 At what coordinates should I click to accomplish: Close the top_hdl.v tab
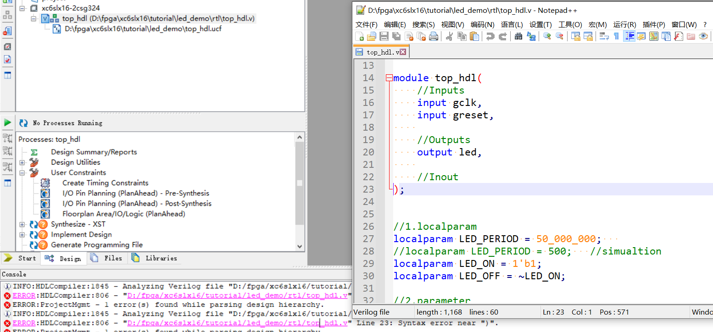[403, 52]
